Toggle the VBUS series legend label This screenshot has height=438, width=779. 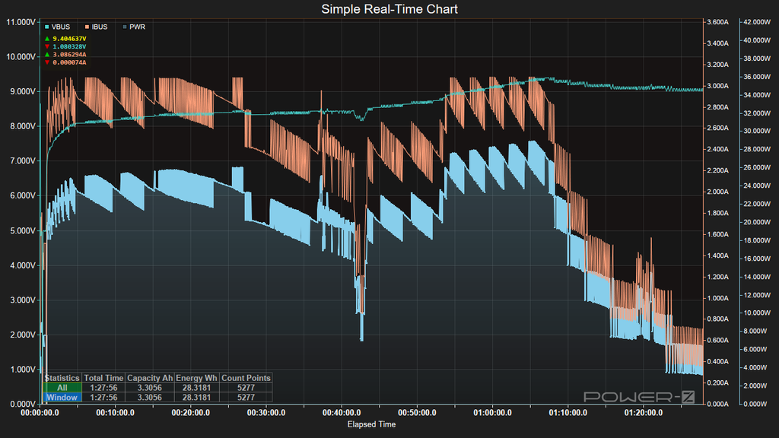click(61, 27)
